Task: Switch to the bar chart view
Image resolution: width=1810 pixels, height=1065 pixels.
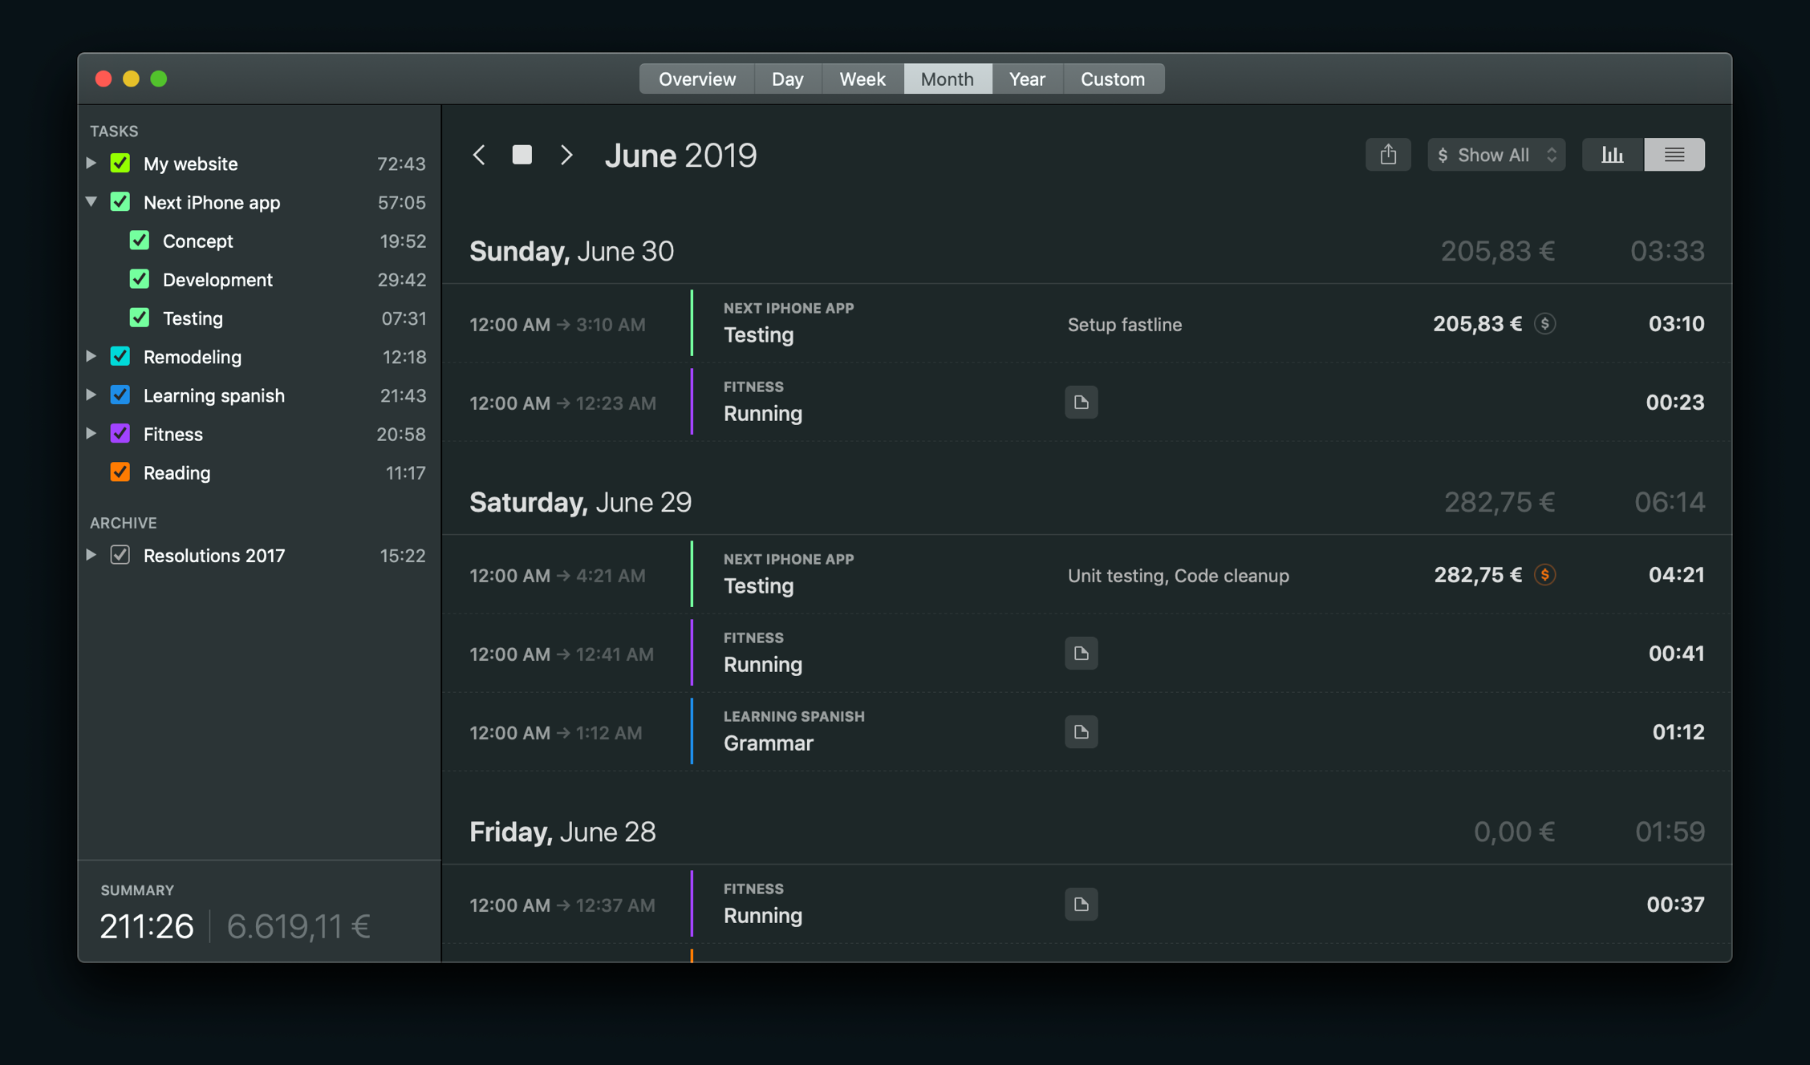Action: tap(1613, 155)
